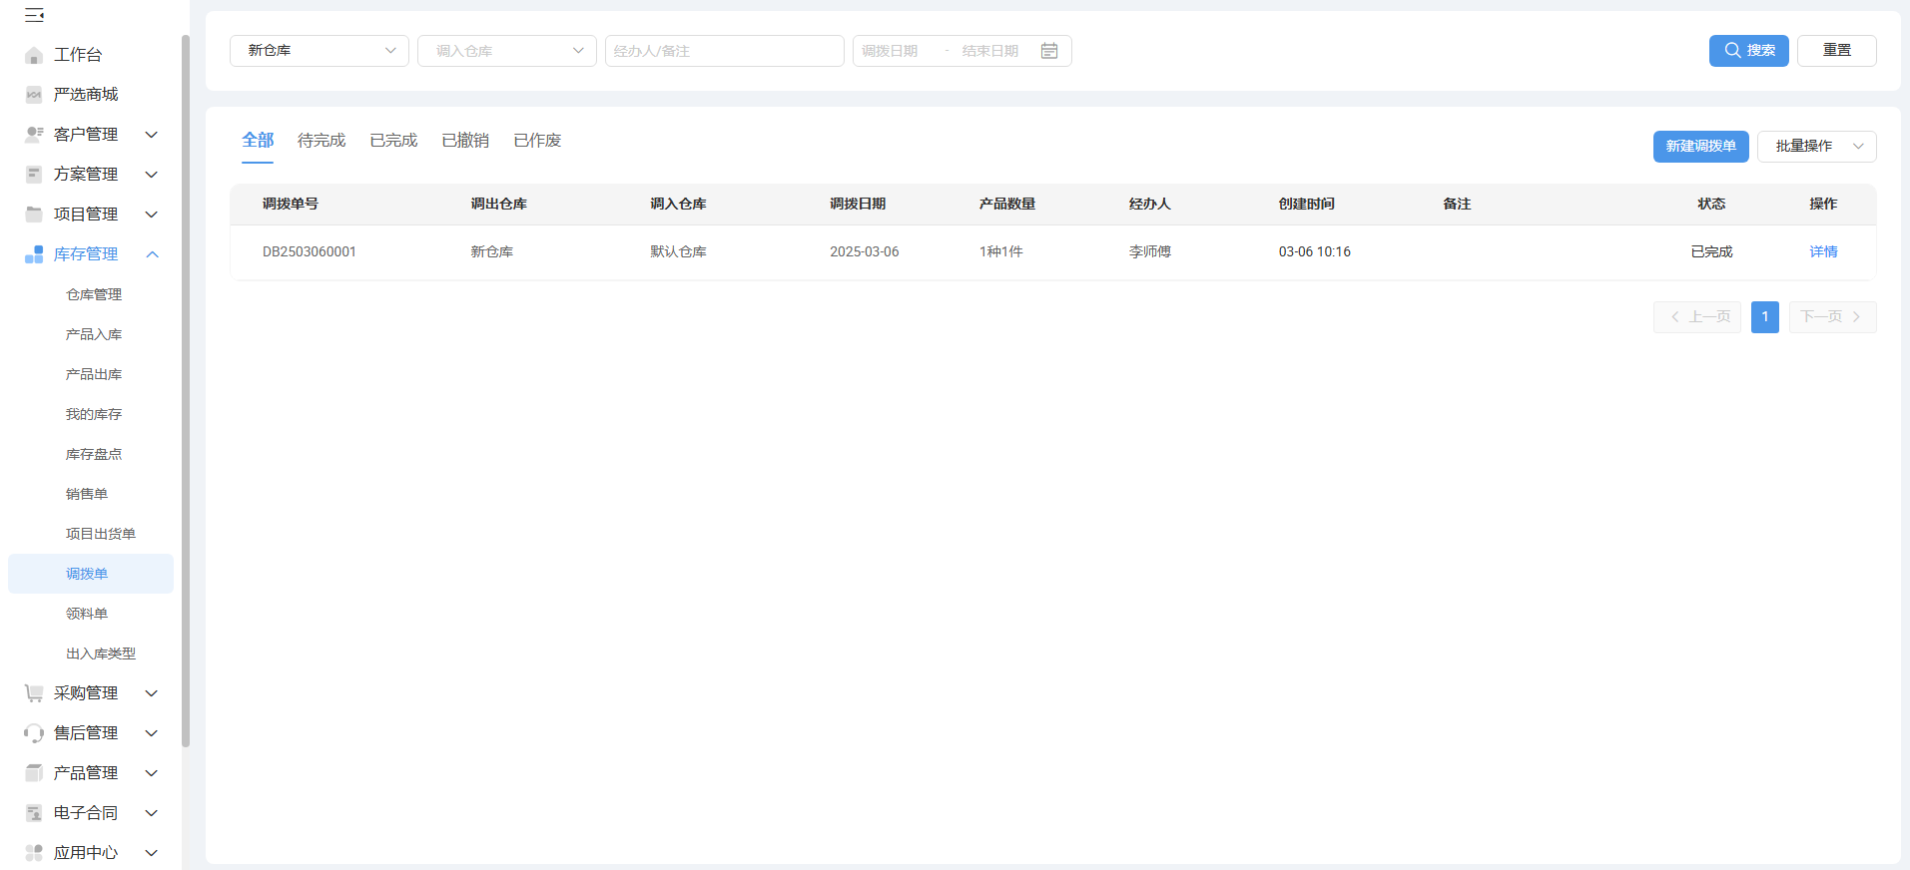Click the 应用中心 apps icon
Viewport: 1910px width, 870px height.
[x=34, y=853]
